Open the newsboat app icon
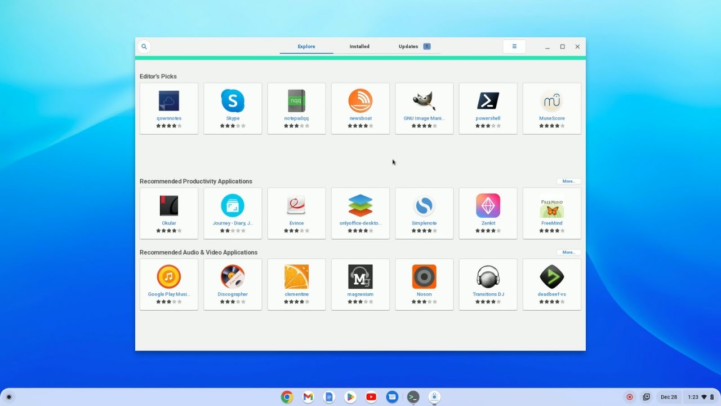This screenshot has width=721, height=406. click(360, 101)
